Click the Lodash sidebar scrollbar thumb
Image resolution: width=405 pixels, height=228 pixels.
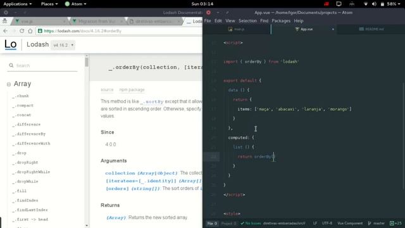(x=87, y=62)
